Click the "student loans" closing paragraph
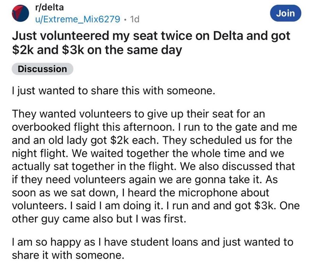The image size is (313, 264). (x=153, y=249)
